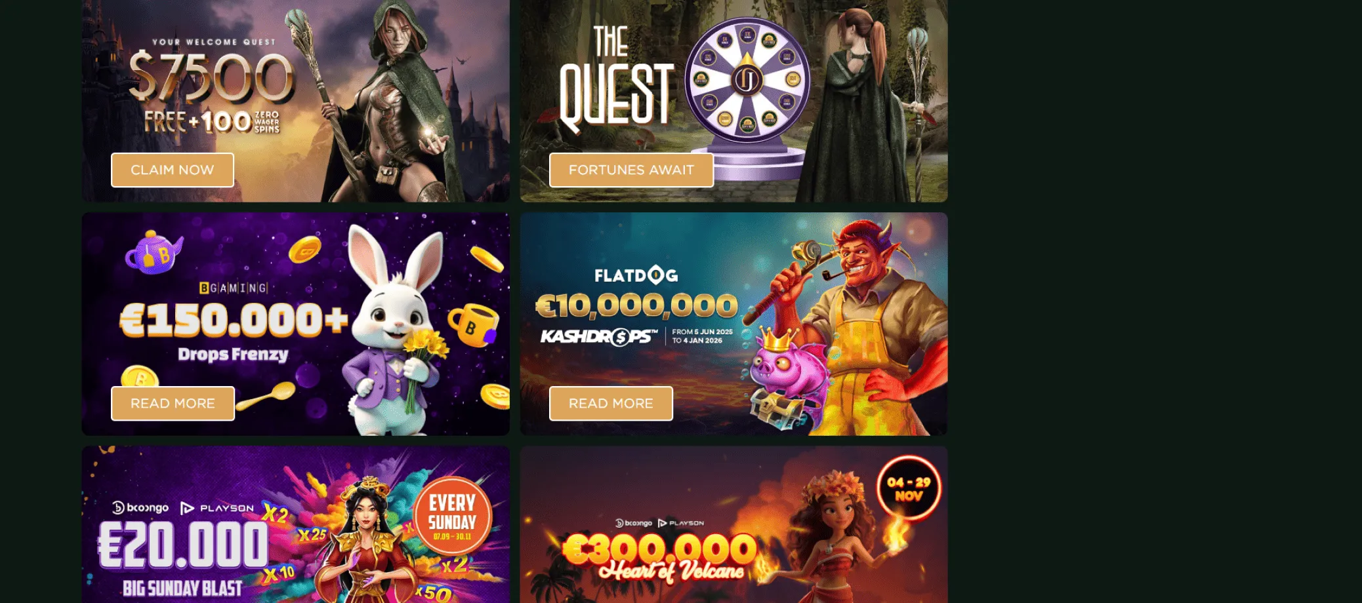The image size is (1362, 603).
Task: Open the $7500 welcome quest banner
Action: (295, 101)
